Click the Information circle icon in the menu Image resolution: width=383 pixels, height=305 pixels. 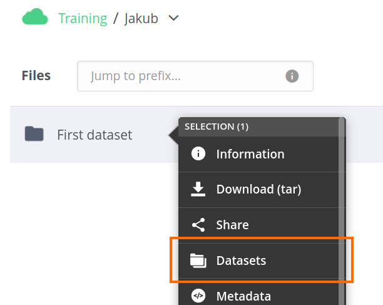click(198, 154)
